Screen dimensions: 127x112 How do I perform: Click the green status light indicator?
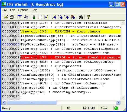click(116, 108)
